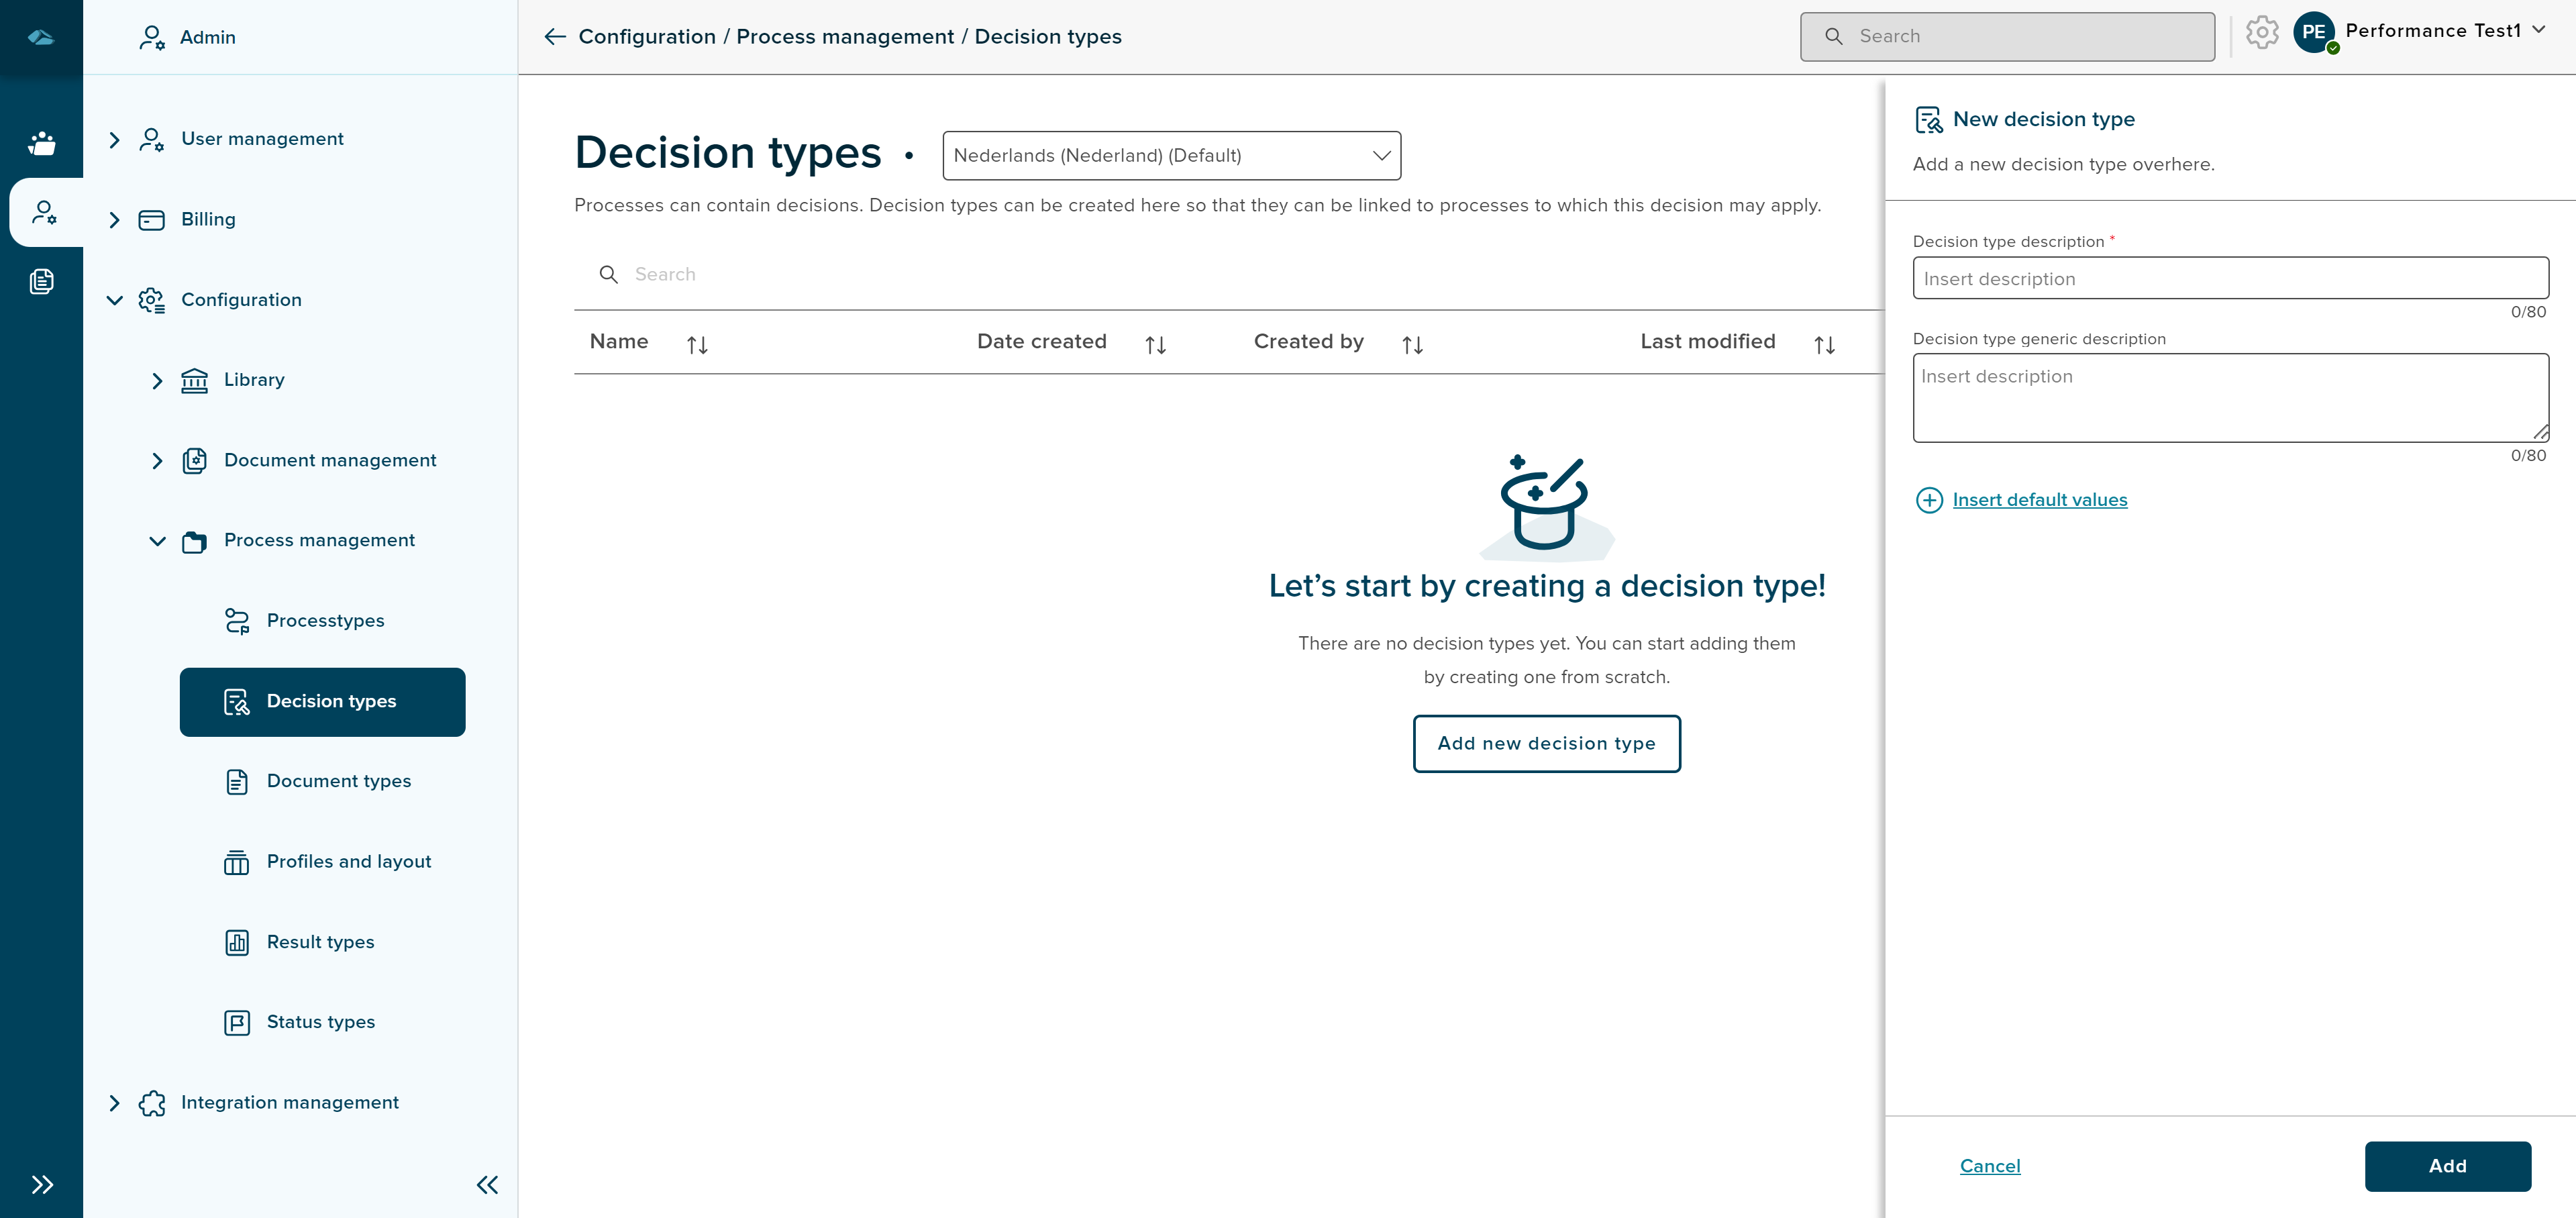This screenshot has width=2576, height=1218.
Task: Click the Decision types icon in sidebar
Action: click(x=236, y=702)
